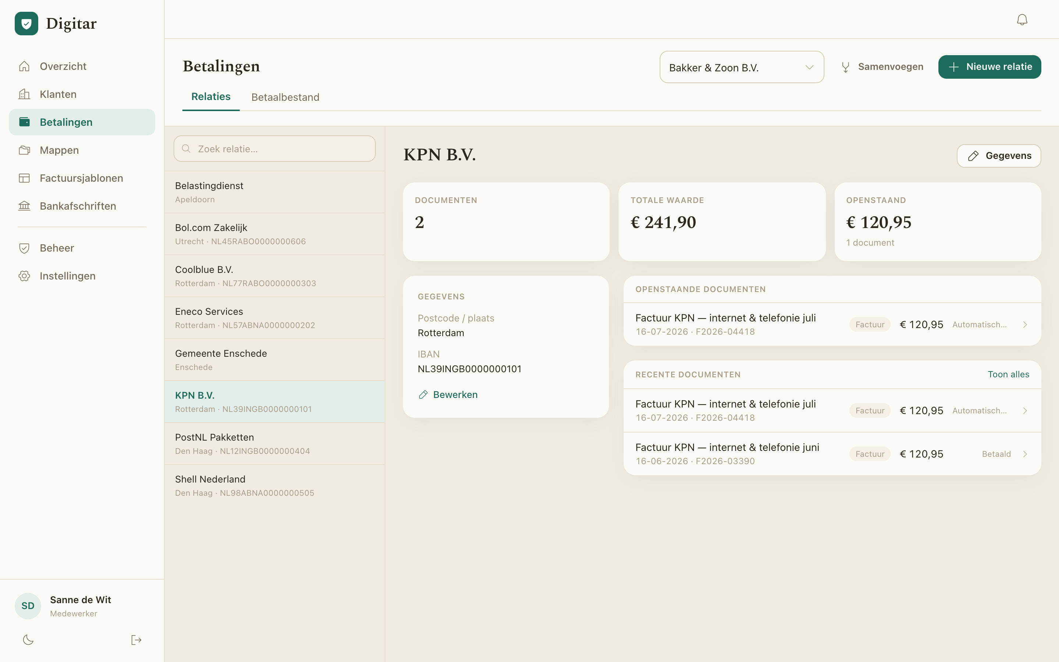This screenshot has width=1059, height=662.
Task: Open Instellingen in the sidebar
Action: pyautogui.click(x=82, y=276)
